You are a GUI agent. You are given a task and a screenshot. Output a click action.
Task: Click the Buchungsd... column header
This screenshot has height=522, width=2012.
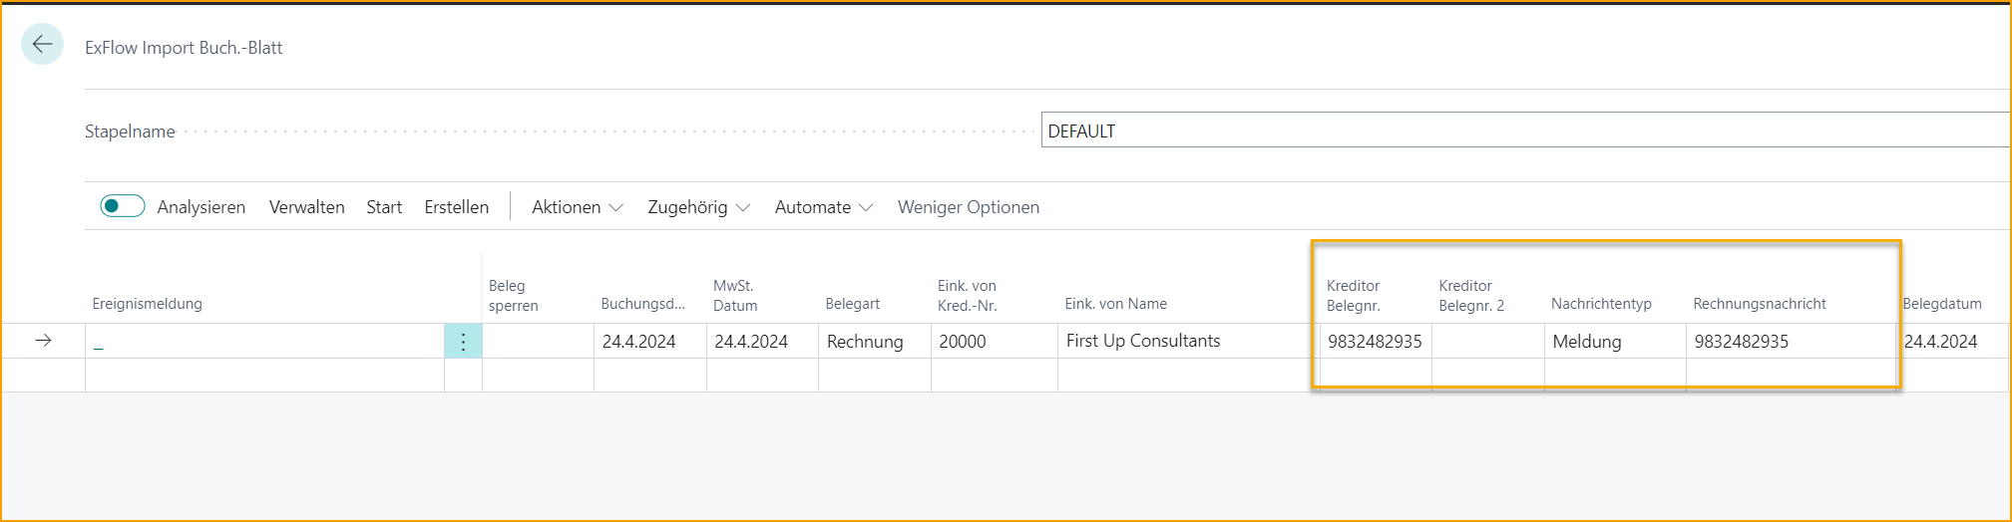pos(643,304)
